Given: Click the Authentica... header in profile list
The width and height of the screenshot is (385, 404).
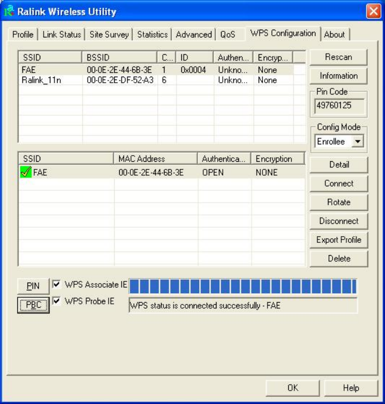Looking at the screenshot, I should 224,158.
